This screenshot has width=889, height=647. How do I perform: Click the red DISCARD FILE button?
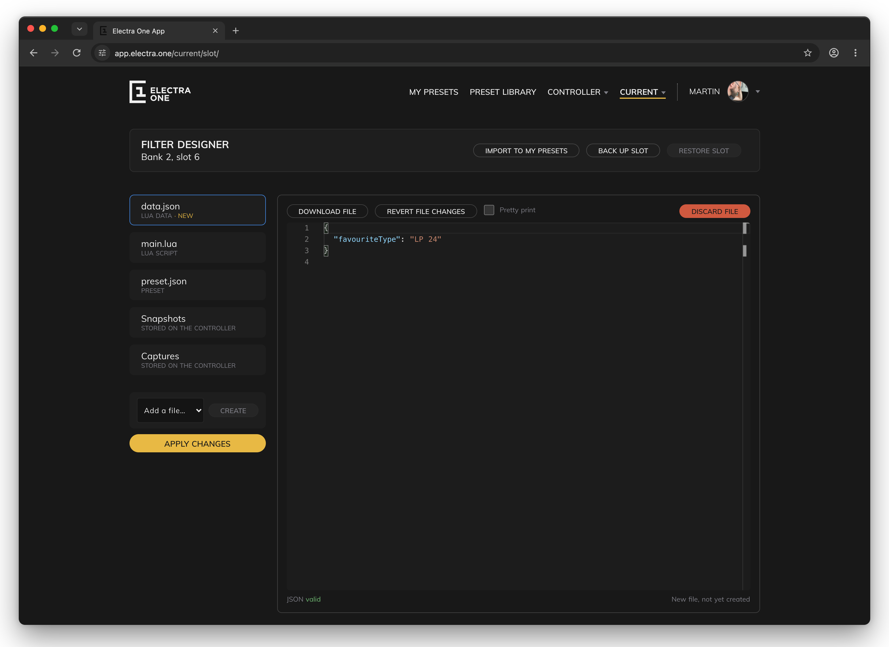(x=715, y=211)
